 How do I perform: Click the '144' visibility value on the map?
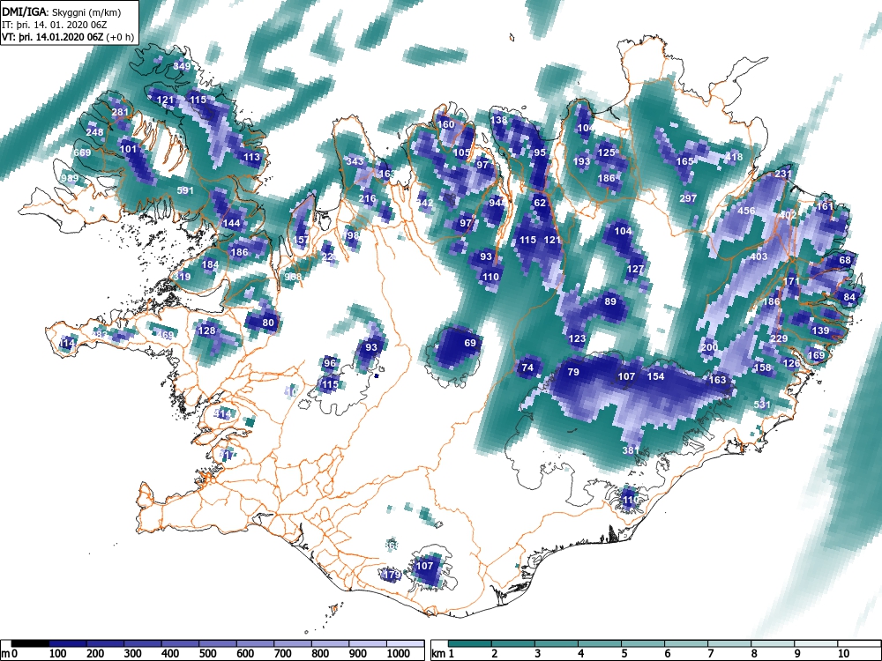point(231,223)
